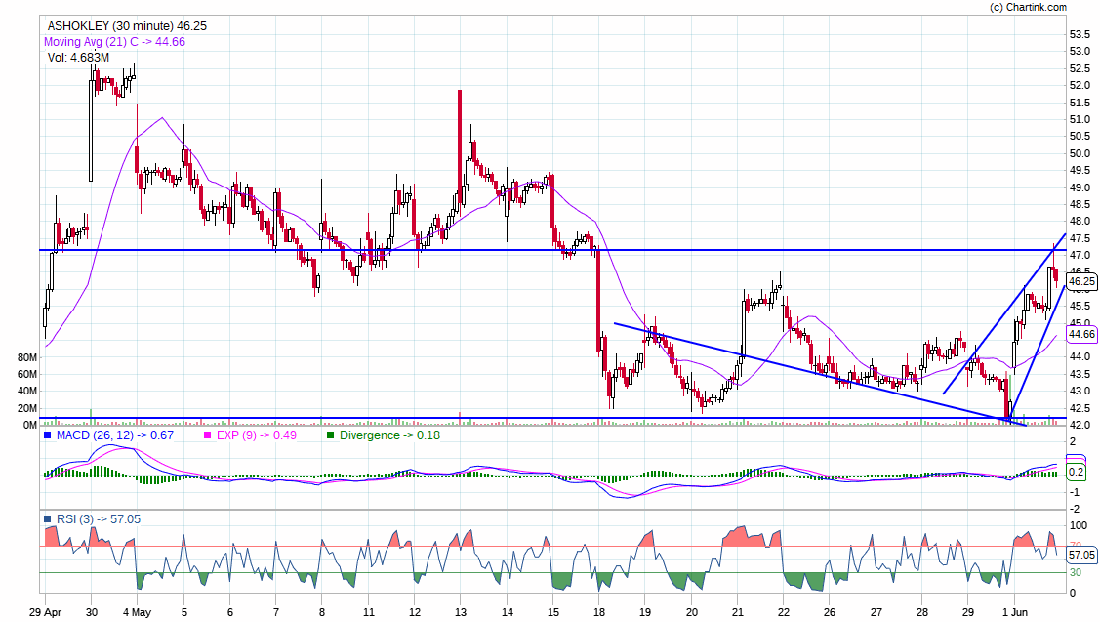1100x622 pixels.
Task: Click the 46.25 current price tag
Action: pos(1081,281)
